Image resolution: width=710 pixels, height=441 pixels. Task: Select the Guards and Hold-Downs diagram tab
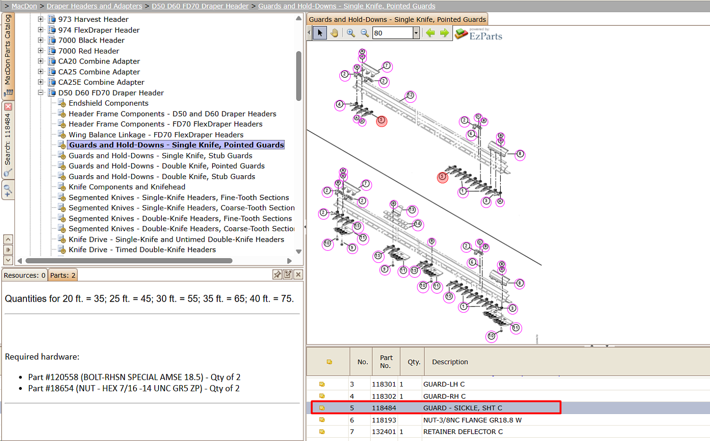coord(397,19)
